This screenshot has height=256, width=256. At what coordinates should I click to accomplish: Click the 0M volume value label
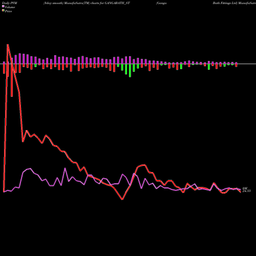click(x=245, y=188)
